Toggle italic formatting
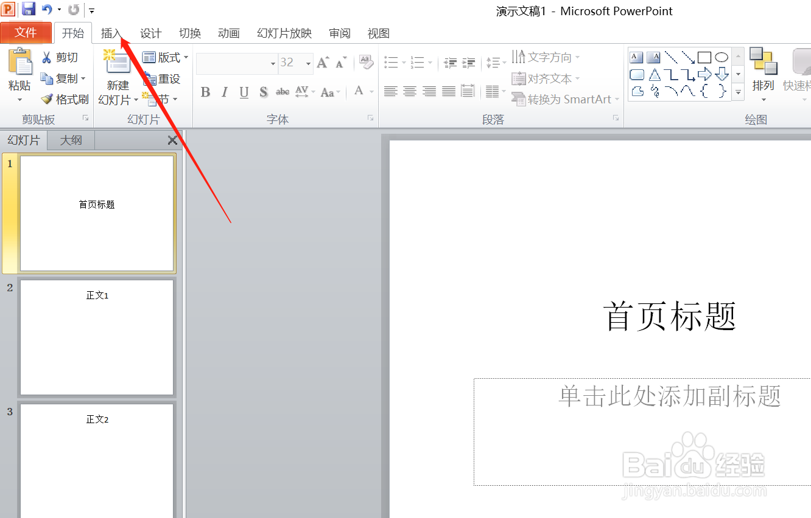Screen dimensions: 811x518 click(x=224, y=92)
